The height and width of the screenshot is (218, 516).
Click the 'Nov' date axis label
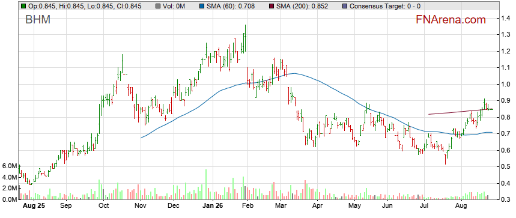click(141, 206)
